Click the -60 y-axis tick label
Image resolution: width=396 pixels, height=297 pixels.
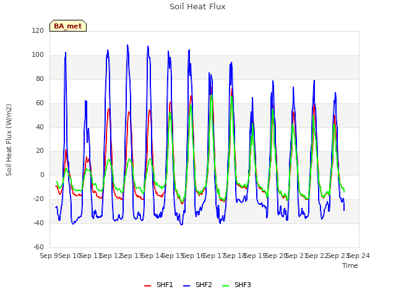38,247
